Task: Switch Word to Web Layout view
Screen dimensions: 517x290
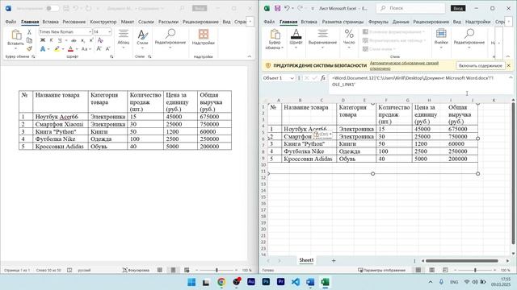Action: coord(187,270)
